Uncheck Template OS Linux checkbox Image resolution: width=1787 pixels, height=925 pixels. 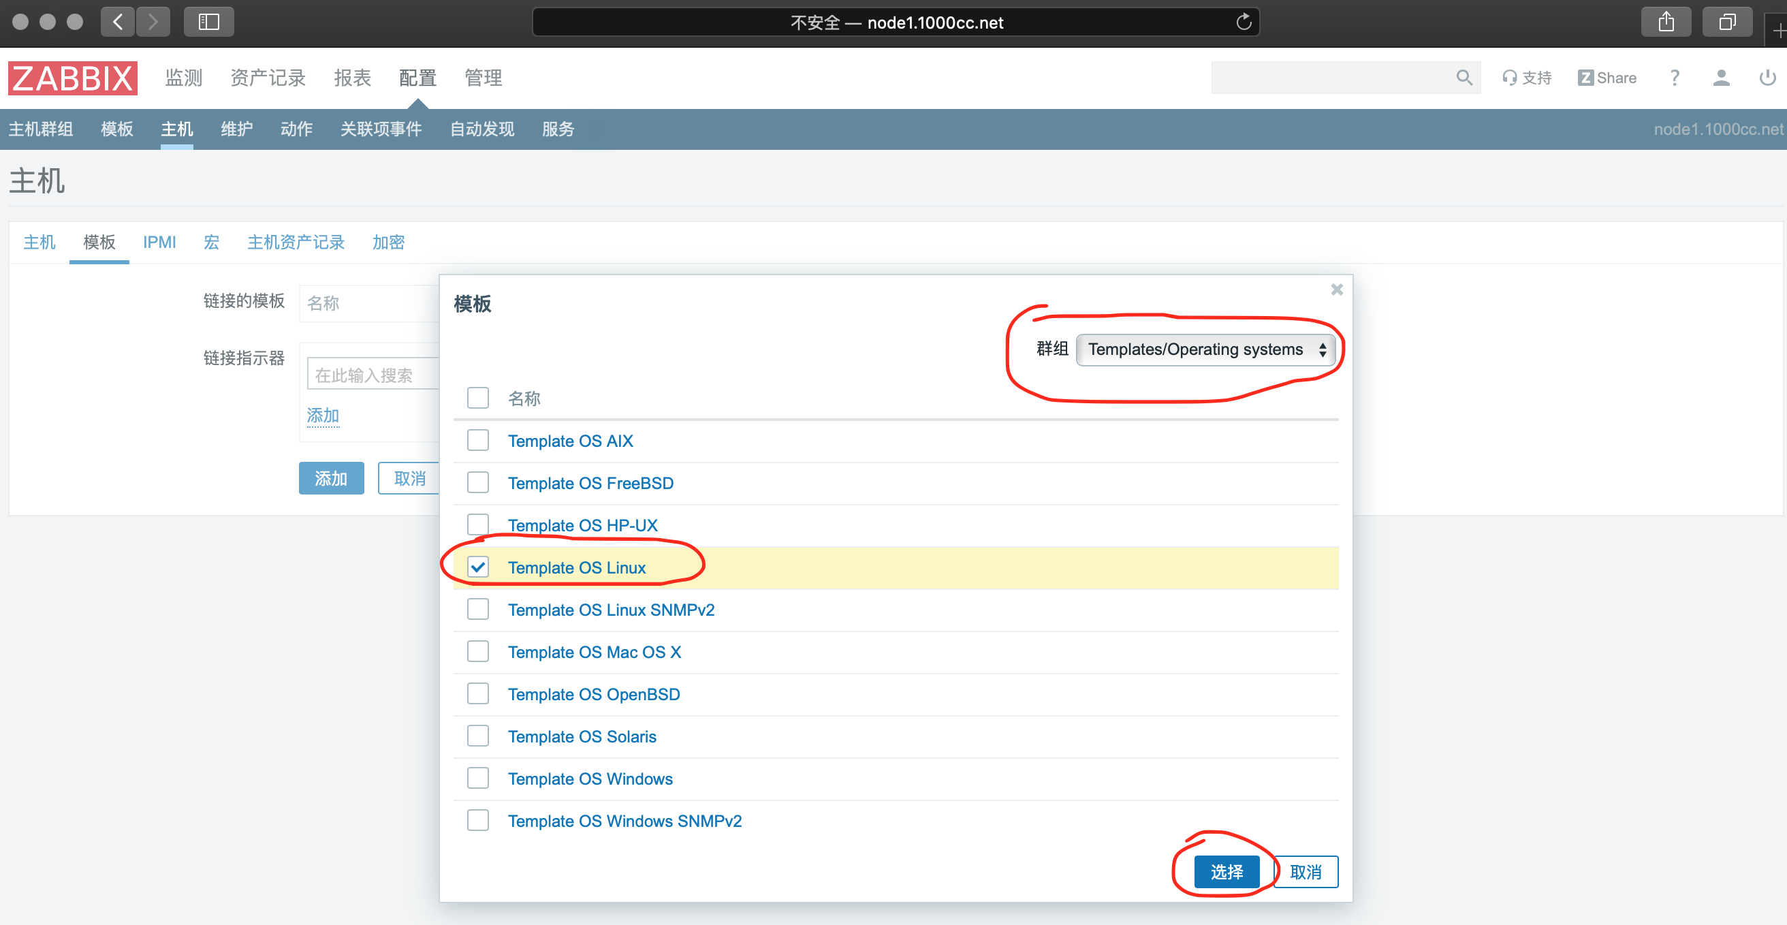pyautogui.click(x=478, y=567)
